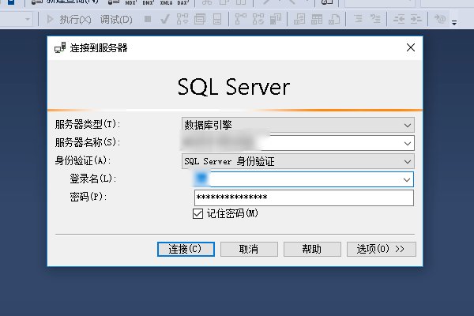Open the toolbar overflow options arrow
The height and width of the screenshot is (316, 474).
(454, 22)
